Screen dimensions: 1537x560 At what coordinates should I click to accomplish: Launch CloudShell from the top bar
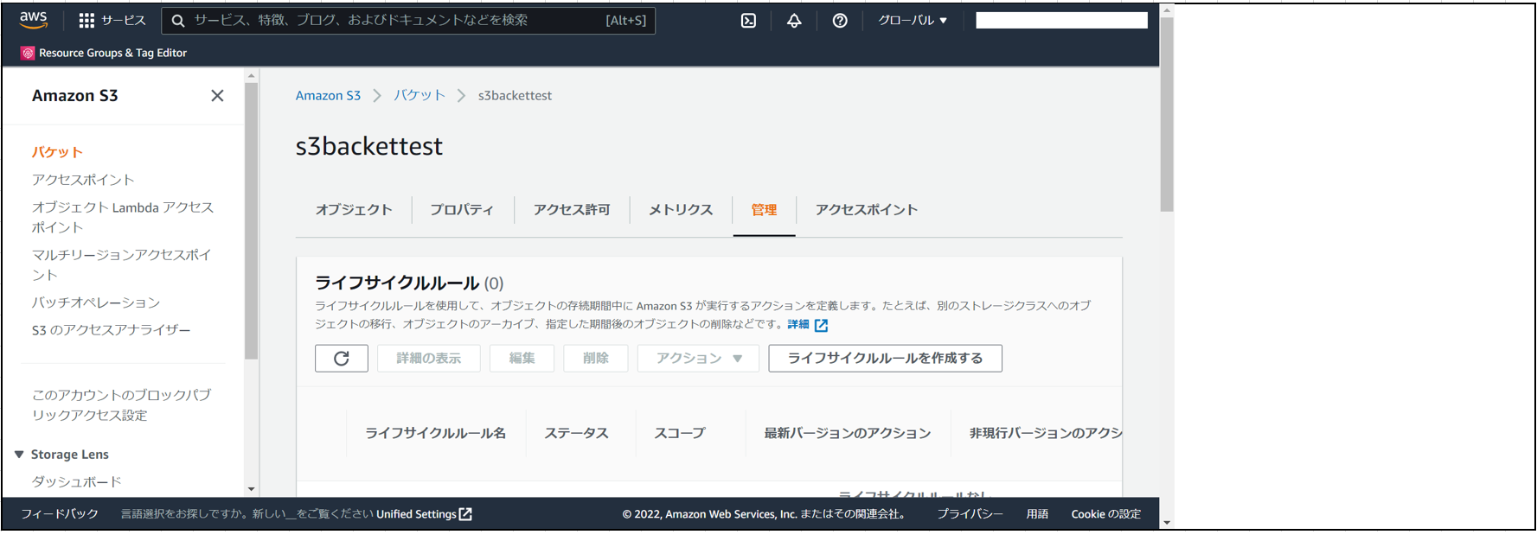tap(748, 21)
